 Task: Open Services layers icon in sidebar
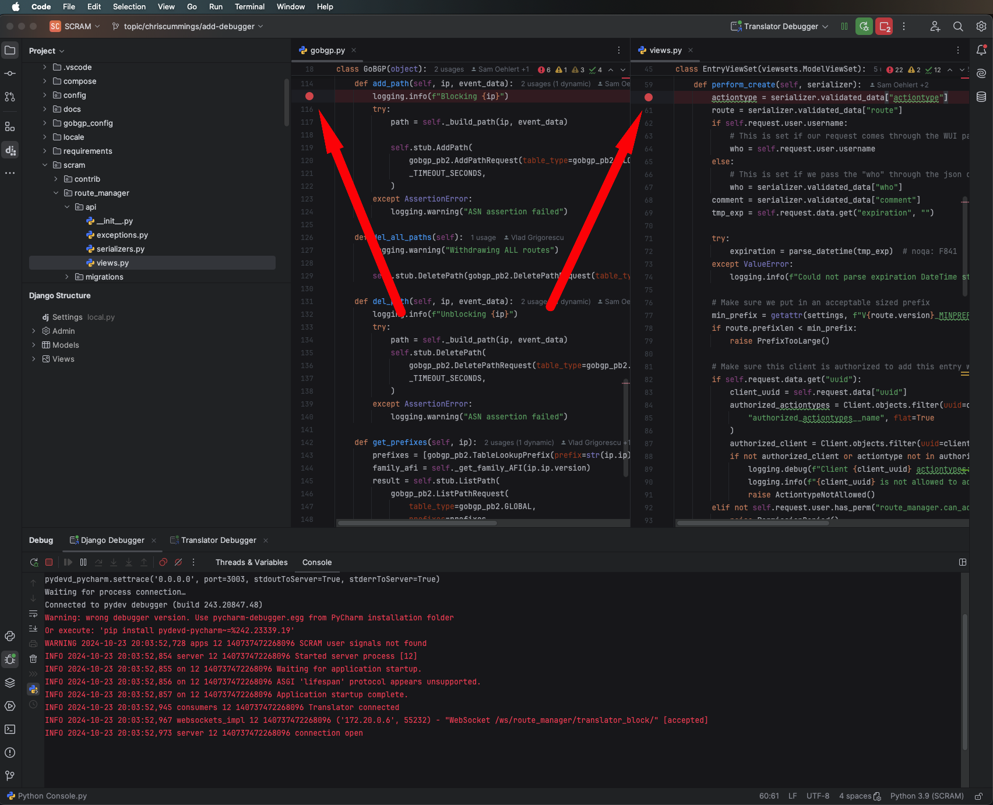[10, 683]
